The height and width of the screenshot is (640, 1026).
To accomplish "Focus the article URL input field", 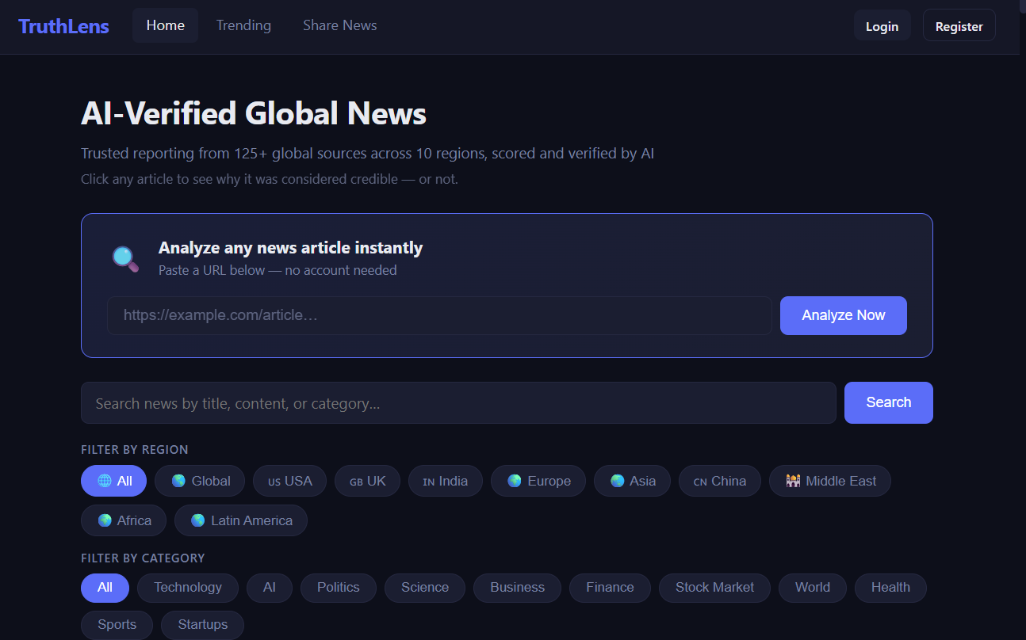I will 439,315.
